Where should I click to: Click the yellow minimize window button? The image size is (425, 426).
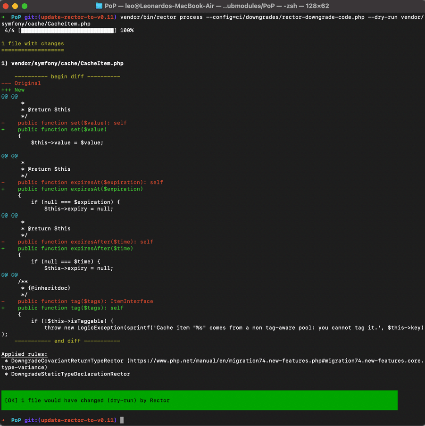tap(15, 6)
